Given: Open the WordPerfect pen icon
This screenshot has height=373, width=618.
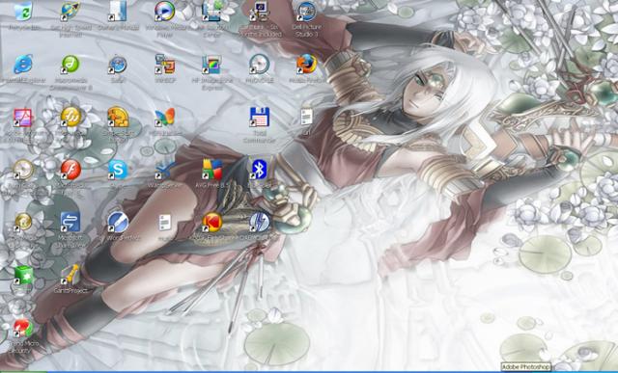Looking at the screenshot, I should point(118,223).
